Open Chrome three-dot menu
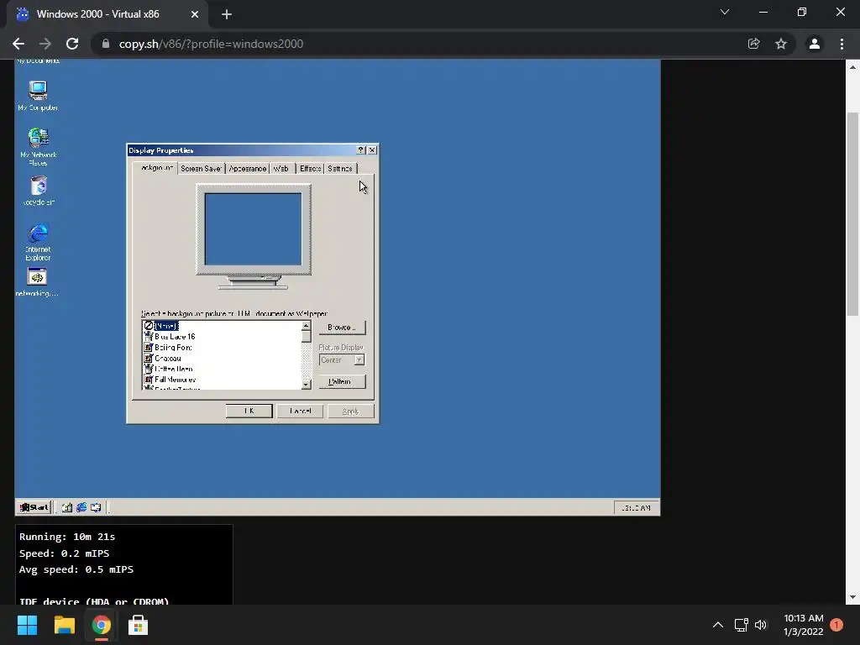 [x=842, y=44]
